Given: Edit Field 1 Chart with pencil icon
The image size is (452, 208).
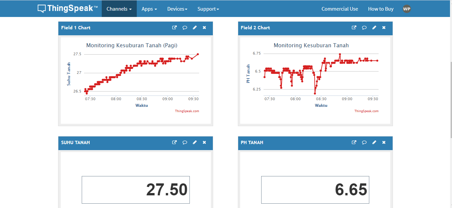Looking at the screenshot, I should point(194,28).
